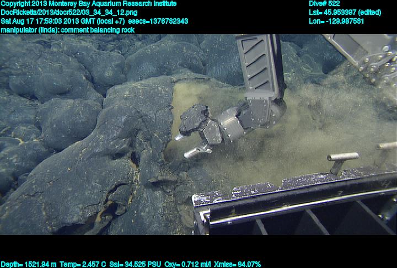397x268 pixels.
Task: Click the Lat coordinate readout
Action: tap(344, 12)
